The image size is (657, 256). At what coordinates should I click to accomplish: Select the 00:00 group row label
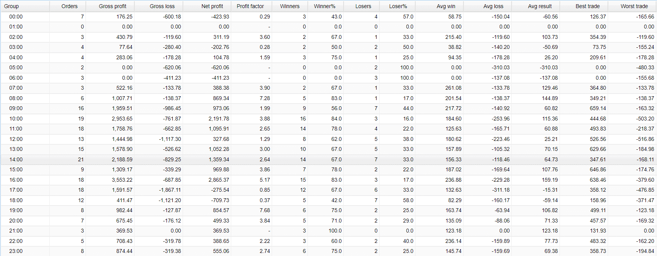click(x=16, y=17)
